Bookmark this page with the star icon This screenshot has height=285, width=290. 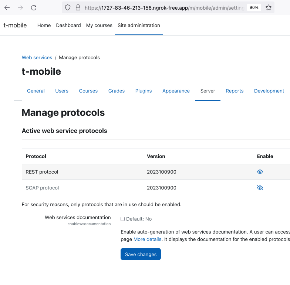pyautogui.click(x=269, y=7)
